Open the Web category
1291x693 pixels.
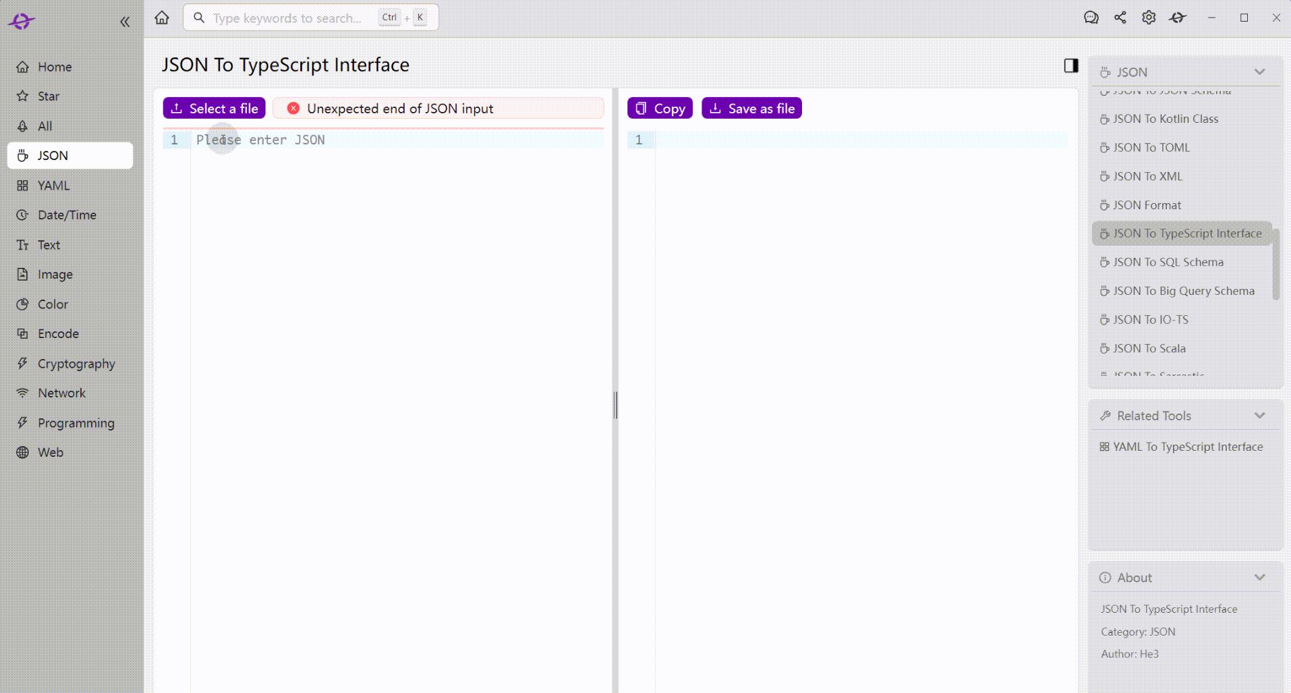point(70,453)
